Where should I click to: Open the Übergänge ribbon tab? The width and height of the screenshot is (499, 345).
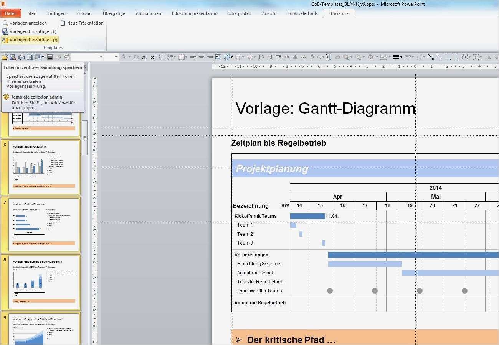tap(114, 13)
